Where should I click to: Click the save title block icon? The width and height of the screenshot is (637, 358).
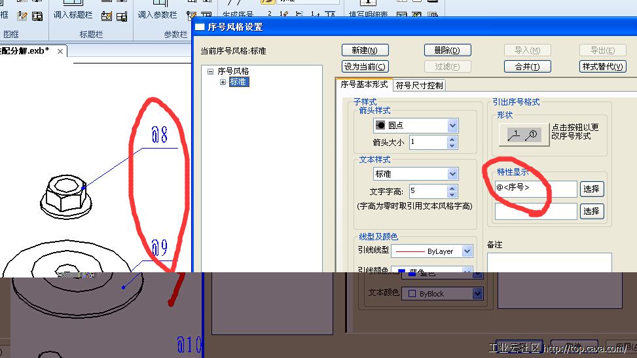(x=122, y=16)
